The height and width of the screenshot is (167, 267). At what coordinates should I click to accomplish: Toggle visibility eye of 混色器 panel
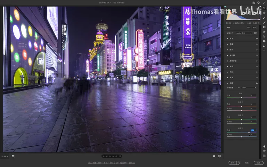pos(257,55)
